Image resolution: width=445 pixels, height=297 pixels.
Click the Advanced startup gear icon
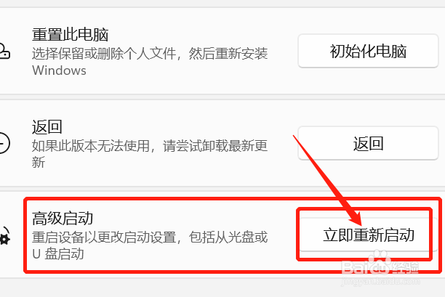pyautogui.click(x=4, y=237)
